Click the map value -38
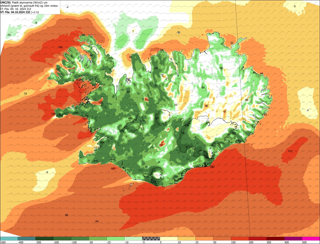This screenshot has width=320, height=244. (202, 87)
